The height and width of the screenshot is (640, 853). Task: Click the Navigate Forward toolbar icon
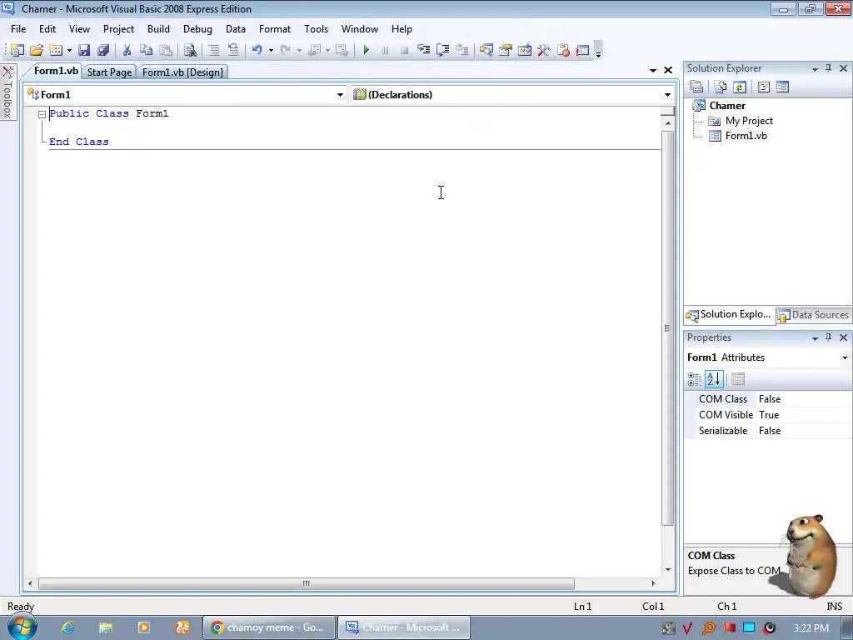coord(342,50)
